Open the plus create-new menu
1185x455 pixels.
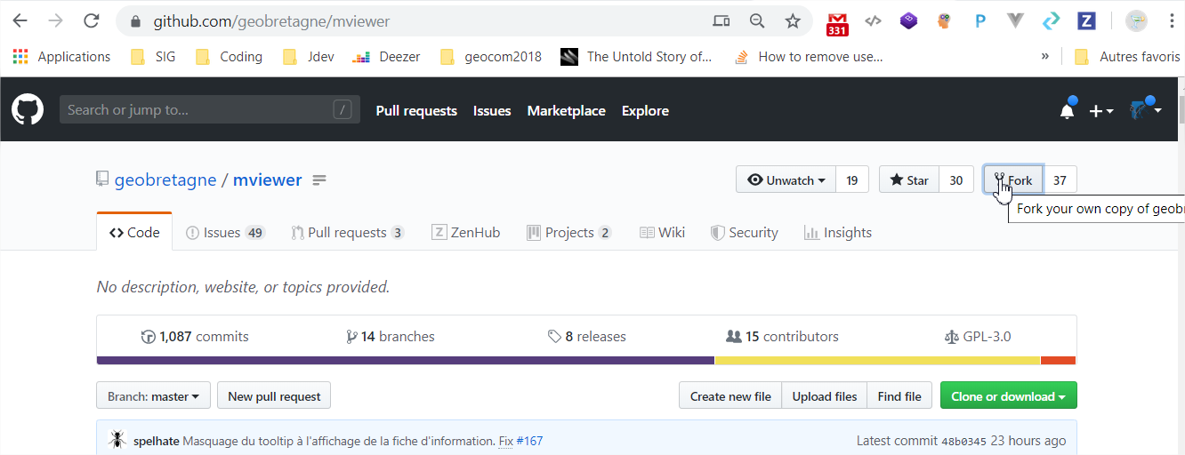1101,110
